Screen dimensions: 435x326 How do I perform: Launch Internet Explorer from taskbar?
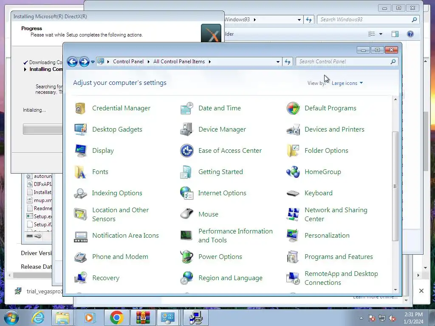pyautogui.click(x=37, y=318)
